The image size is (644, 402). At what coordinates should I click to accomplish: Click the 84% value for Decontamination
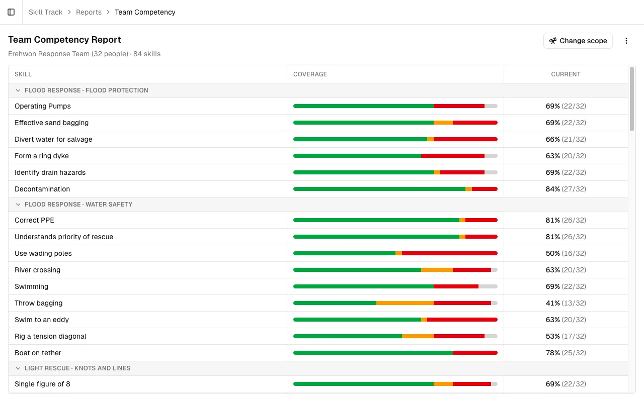tap(553, 189)
